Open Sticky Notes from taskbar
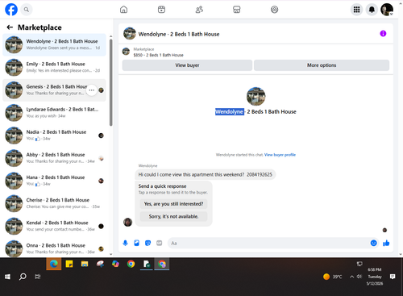 (x=69, y=264)
